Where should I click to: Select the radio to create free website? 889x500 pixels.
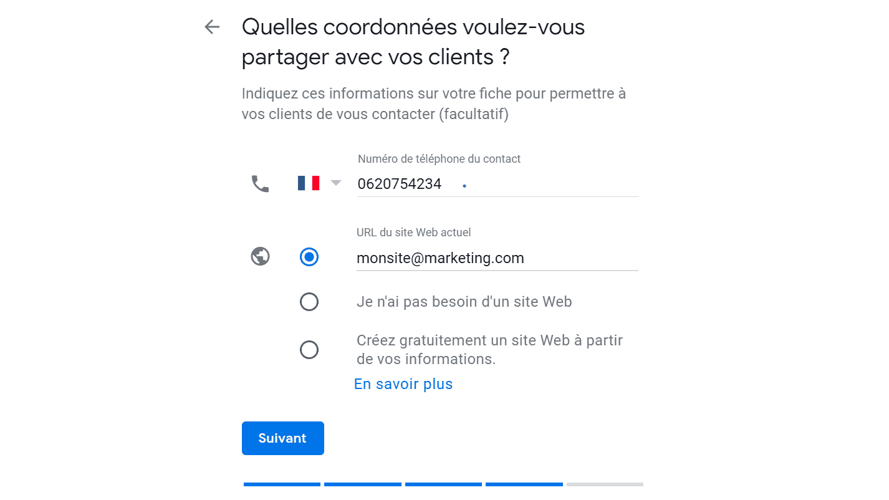(309, 350)
